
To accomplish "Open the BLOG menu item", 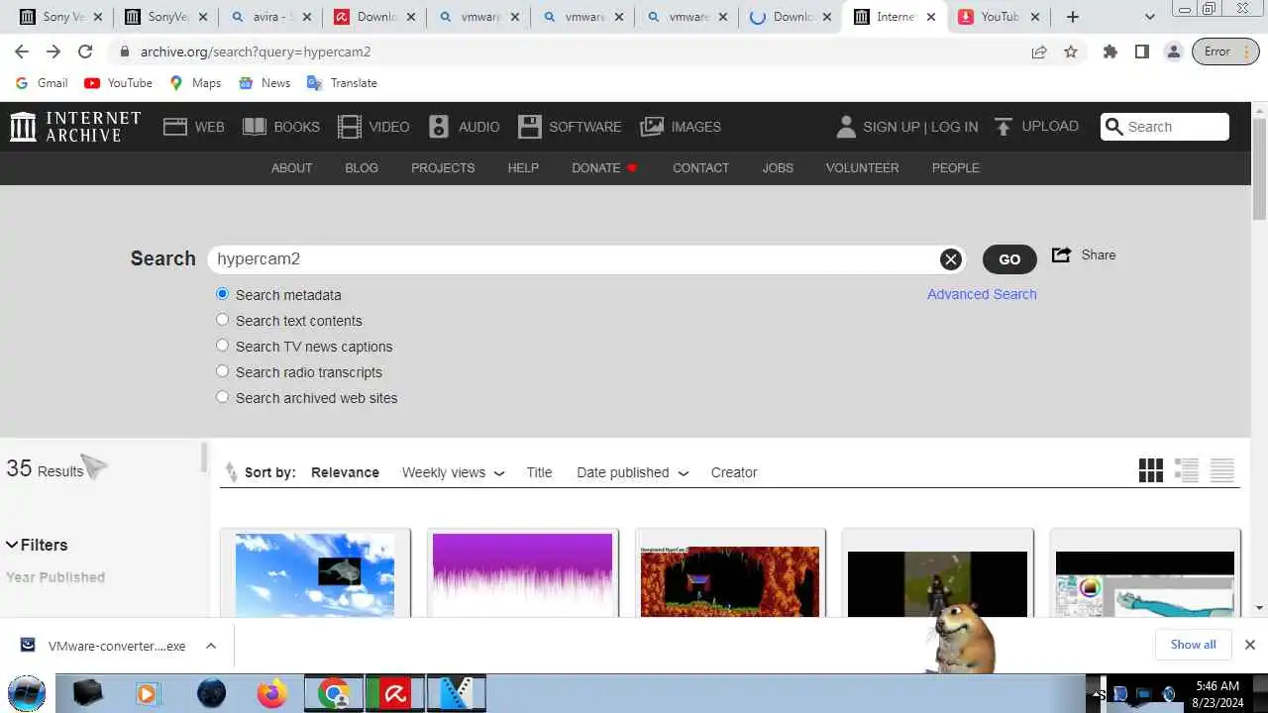I will point(362,167).
